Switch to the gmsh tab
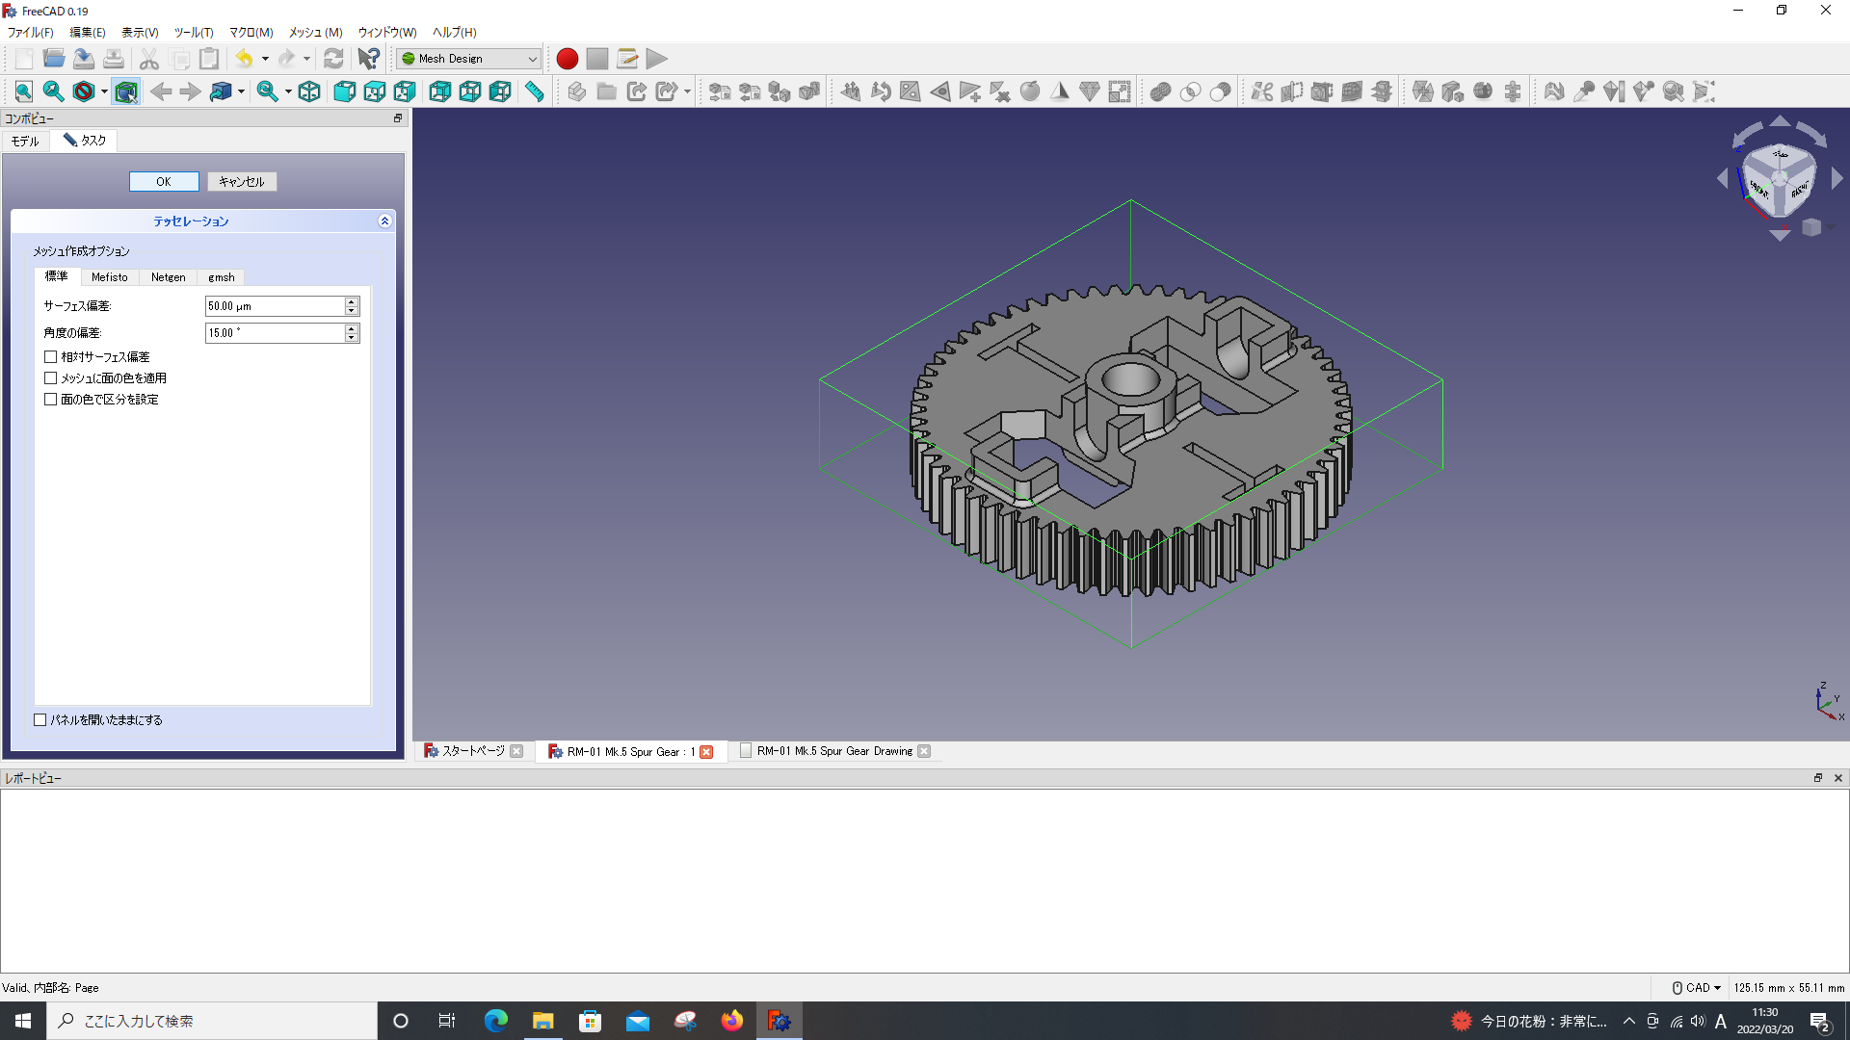This screenshot has height=1040, width=1850. pyautogui.click(x=221, y=277)
